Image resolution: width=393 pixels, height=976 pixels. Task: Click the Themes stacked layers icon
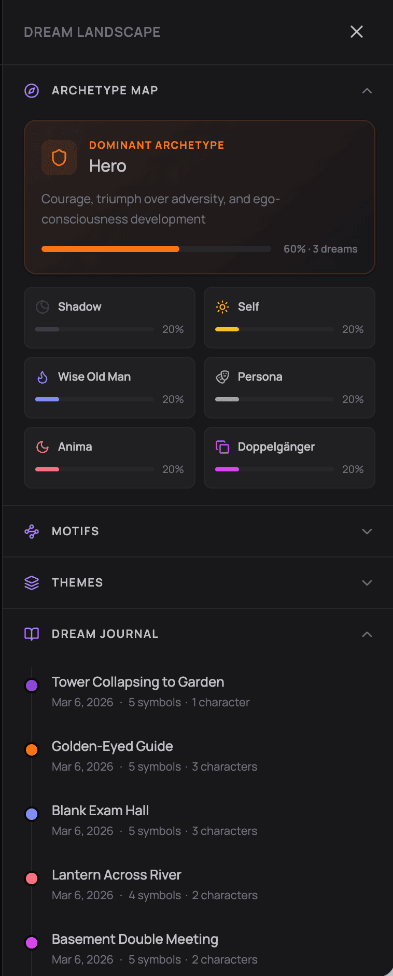pos(32,583)
